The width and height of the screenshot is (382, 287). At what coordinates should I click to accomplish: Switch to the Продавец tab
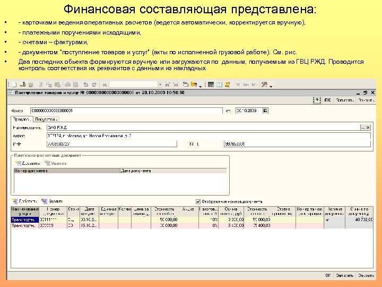[22, 120]
